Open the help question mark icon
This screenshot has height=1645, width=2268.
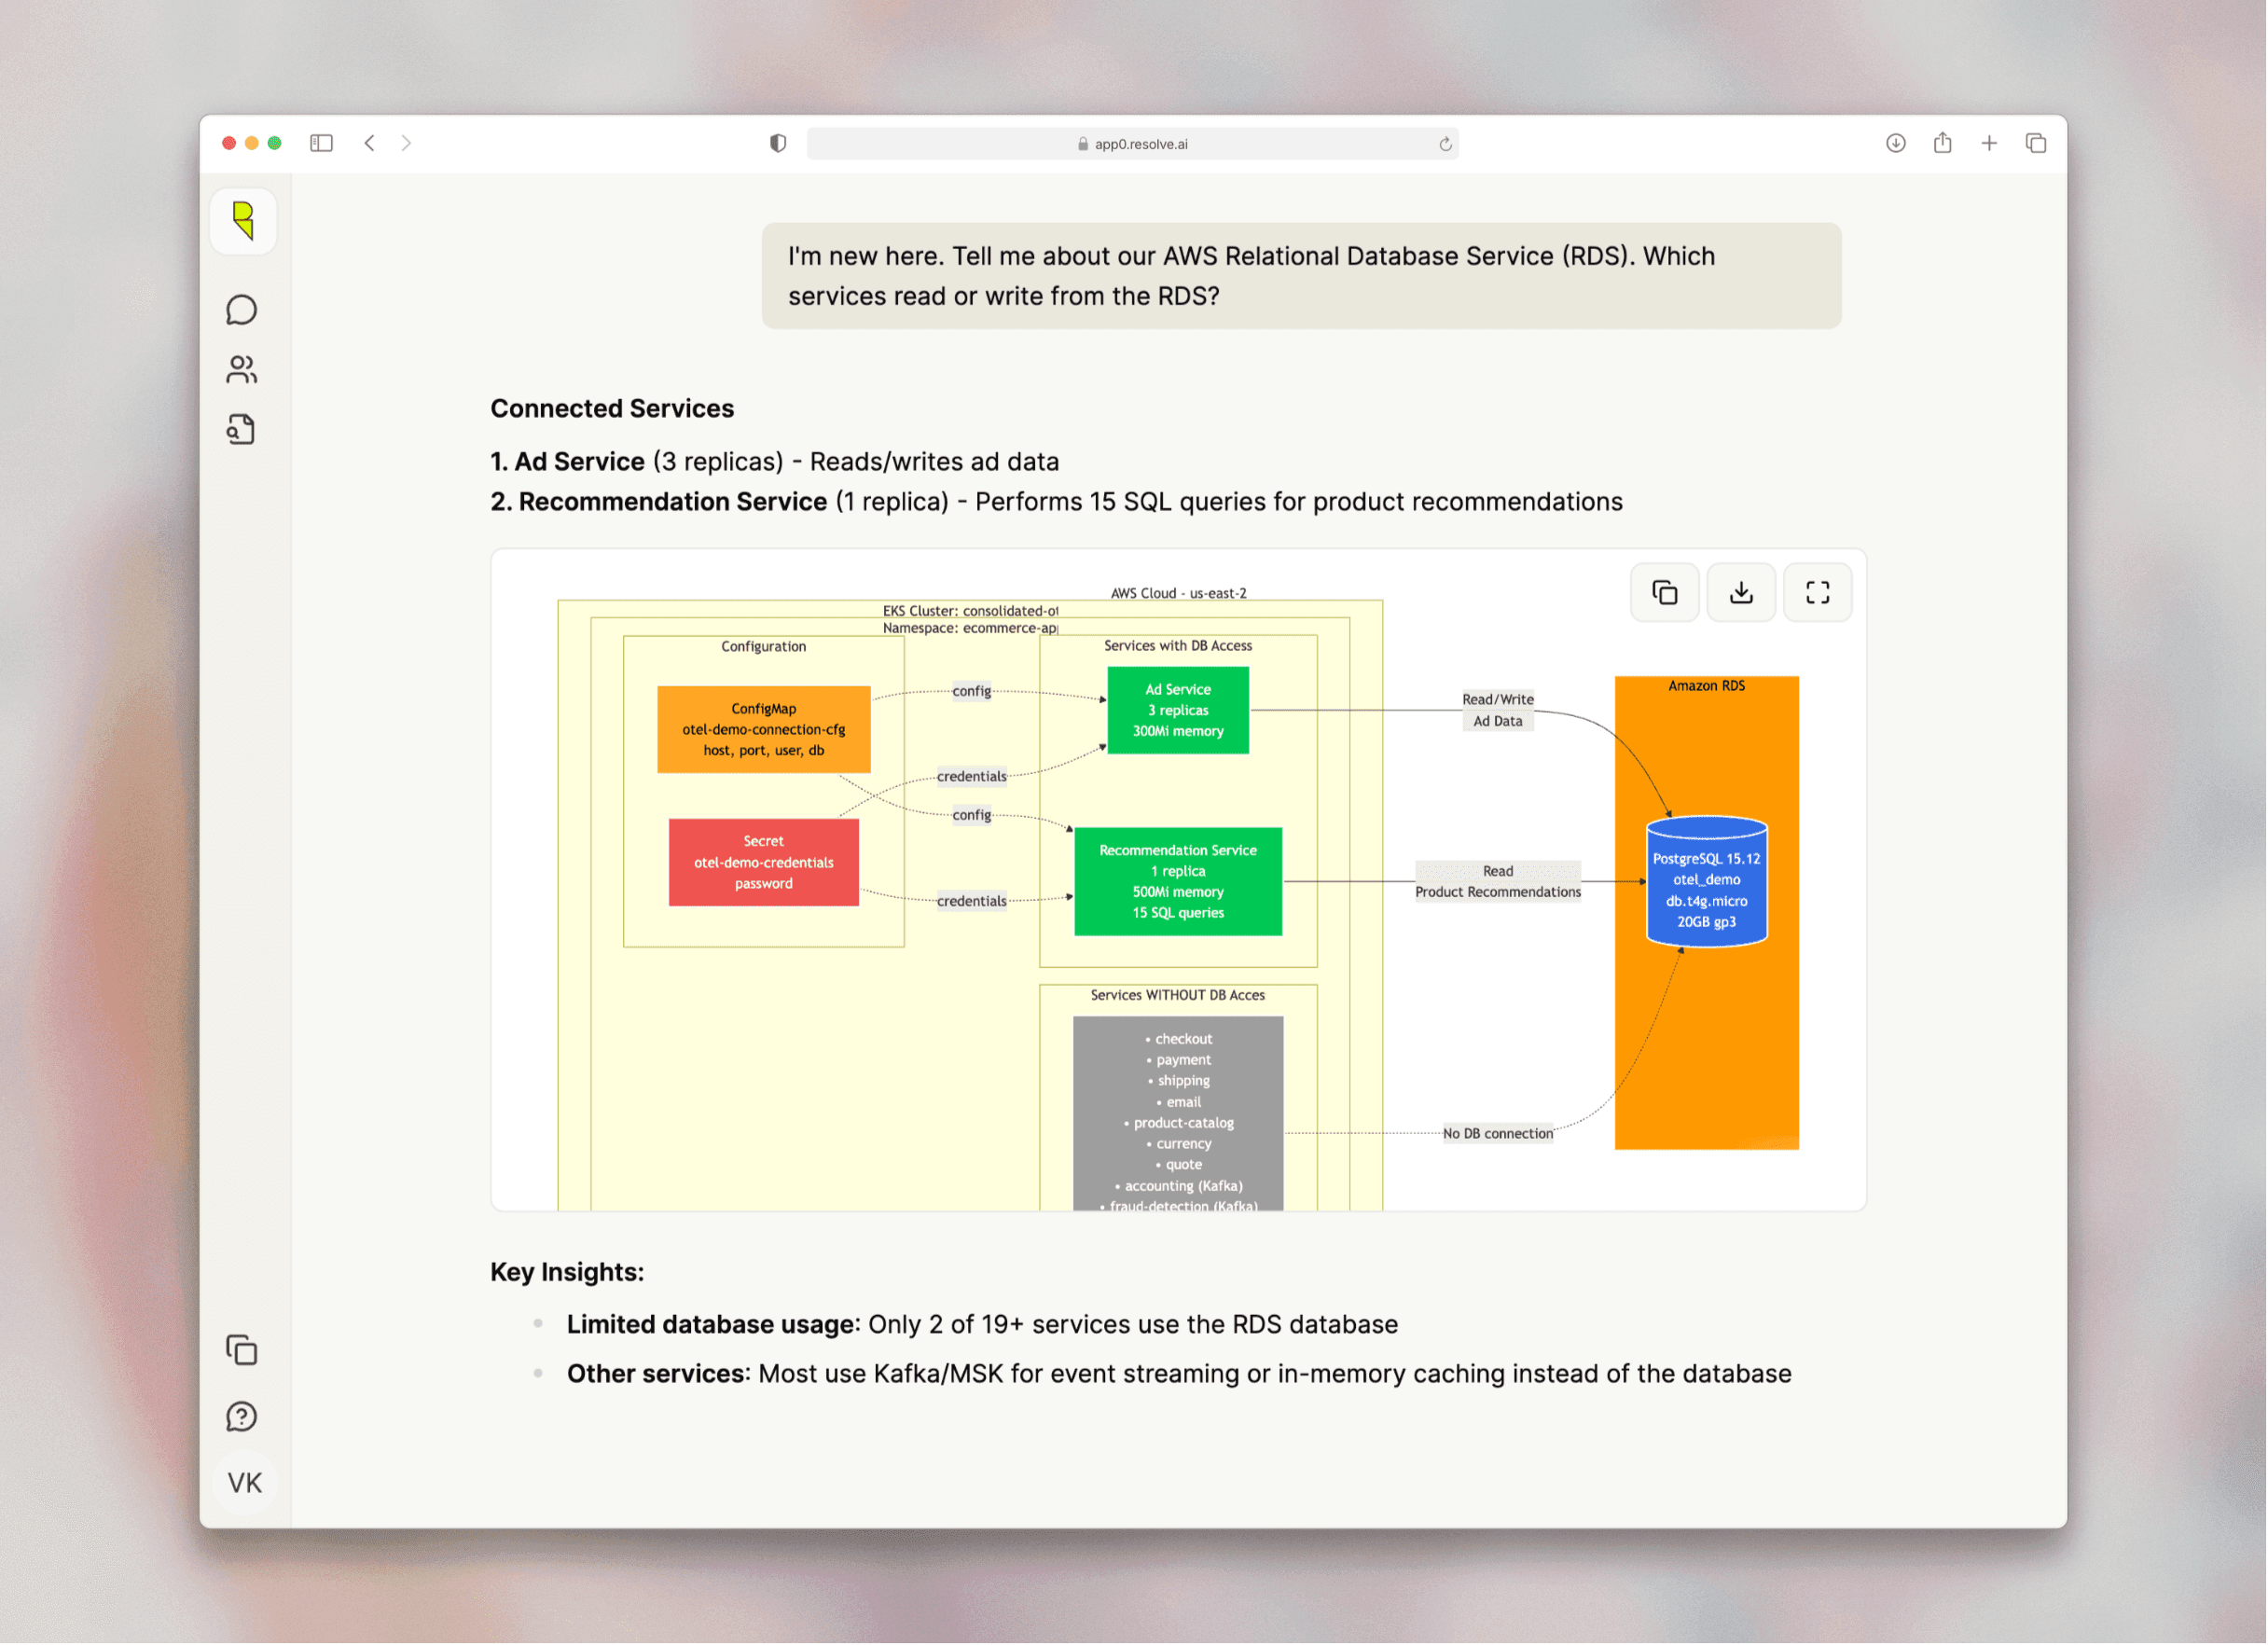click(242, 1416)
